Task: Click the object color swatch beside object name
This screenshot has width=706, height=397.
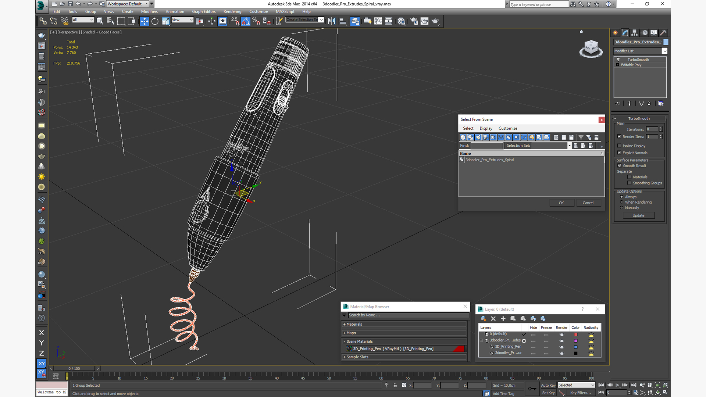Action: [666, 42]
